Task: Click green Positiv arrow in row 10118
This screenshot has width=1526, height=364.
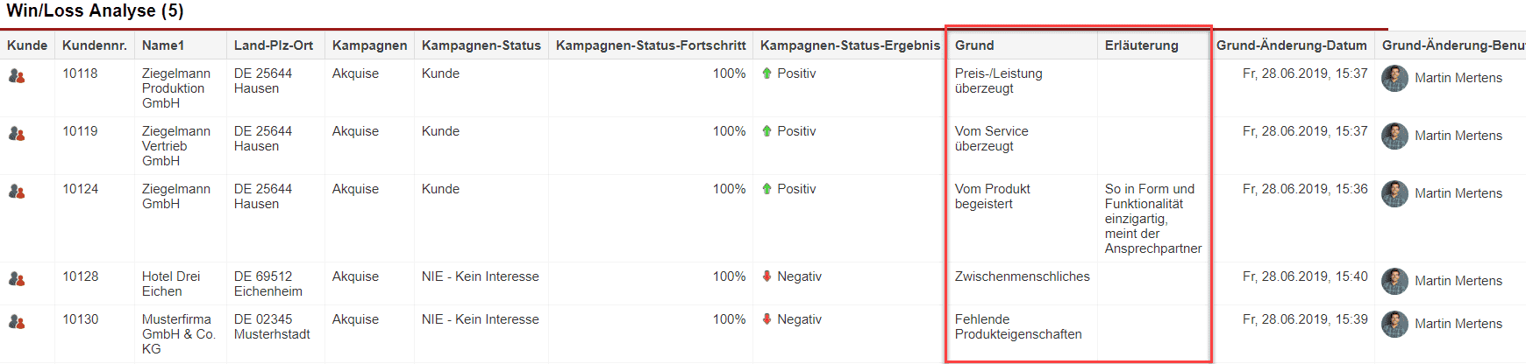Action: click(x=767, y=73)
